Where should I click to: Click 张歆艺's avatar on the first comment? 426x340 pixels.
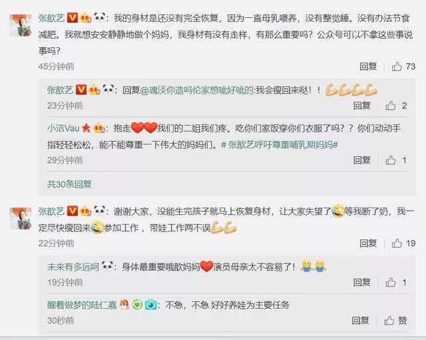(21, 25)
